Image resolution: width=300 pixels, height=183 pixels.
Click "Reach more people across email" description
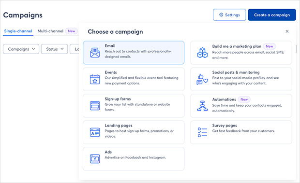click(x=248, y=55)
